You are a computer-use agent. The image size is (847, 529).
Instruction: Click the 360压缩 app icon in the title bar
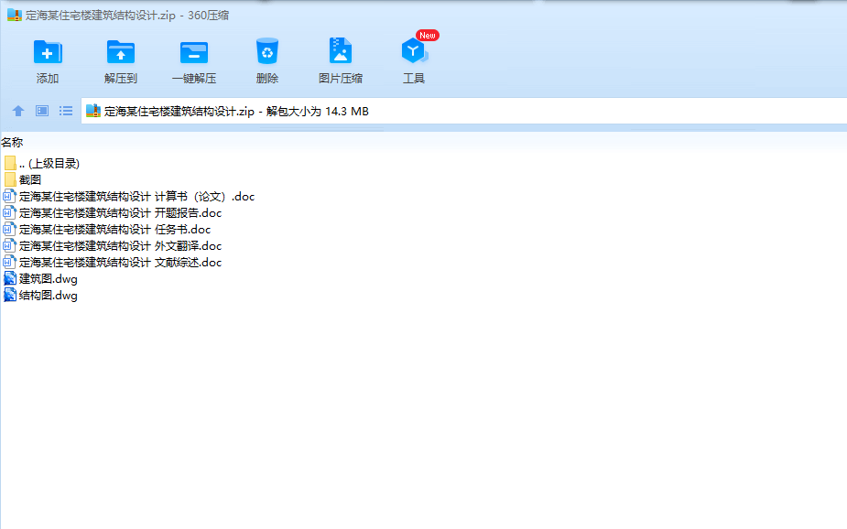(x=15, y=15)
